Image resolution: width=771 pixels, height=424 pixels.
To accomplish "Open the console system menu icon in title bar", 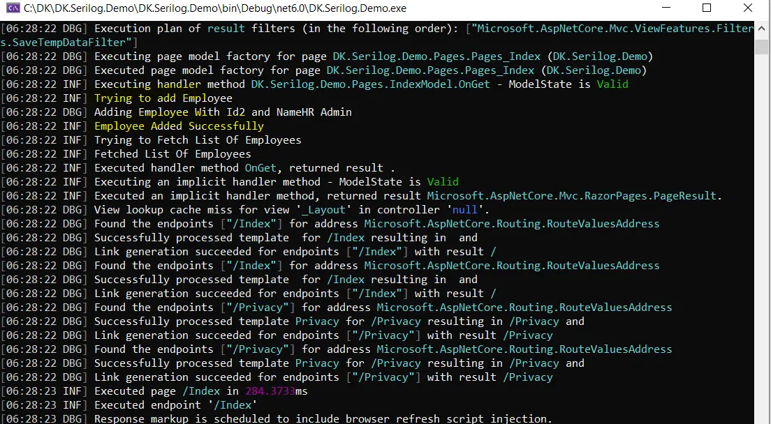I will (x=14, y=8).
